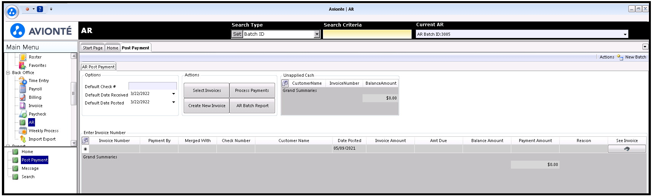Viewport: 652px width, 196px height.
Task: Click the Message icon in lower menu
Action: tap(15, 168)
